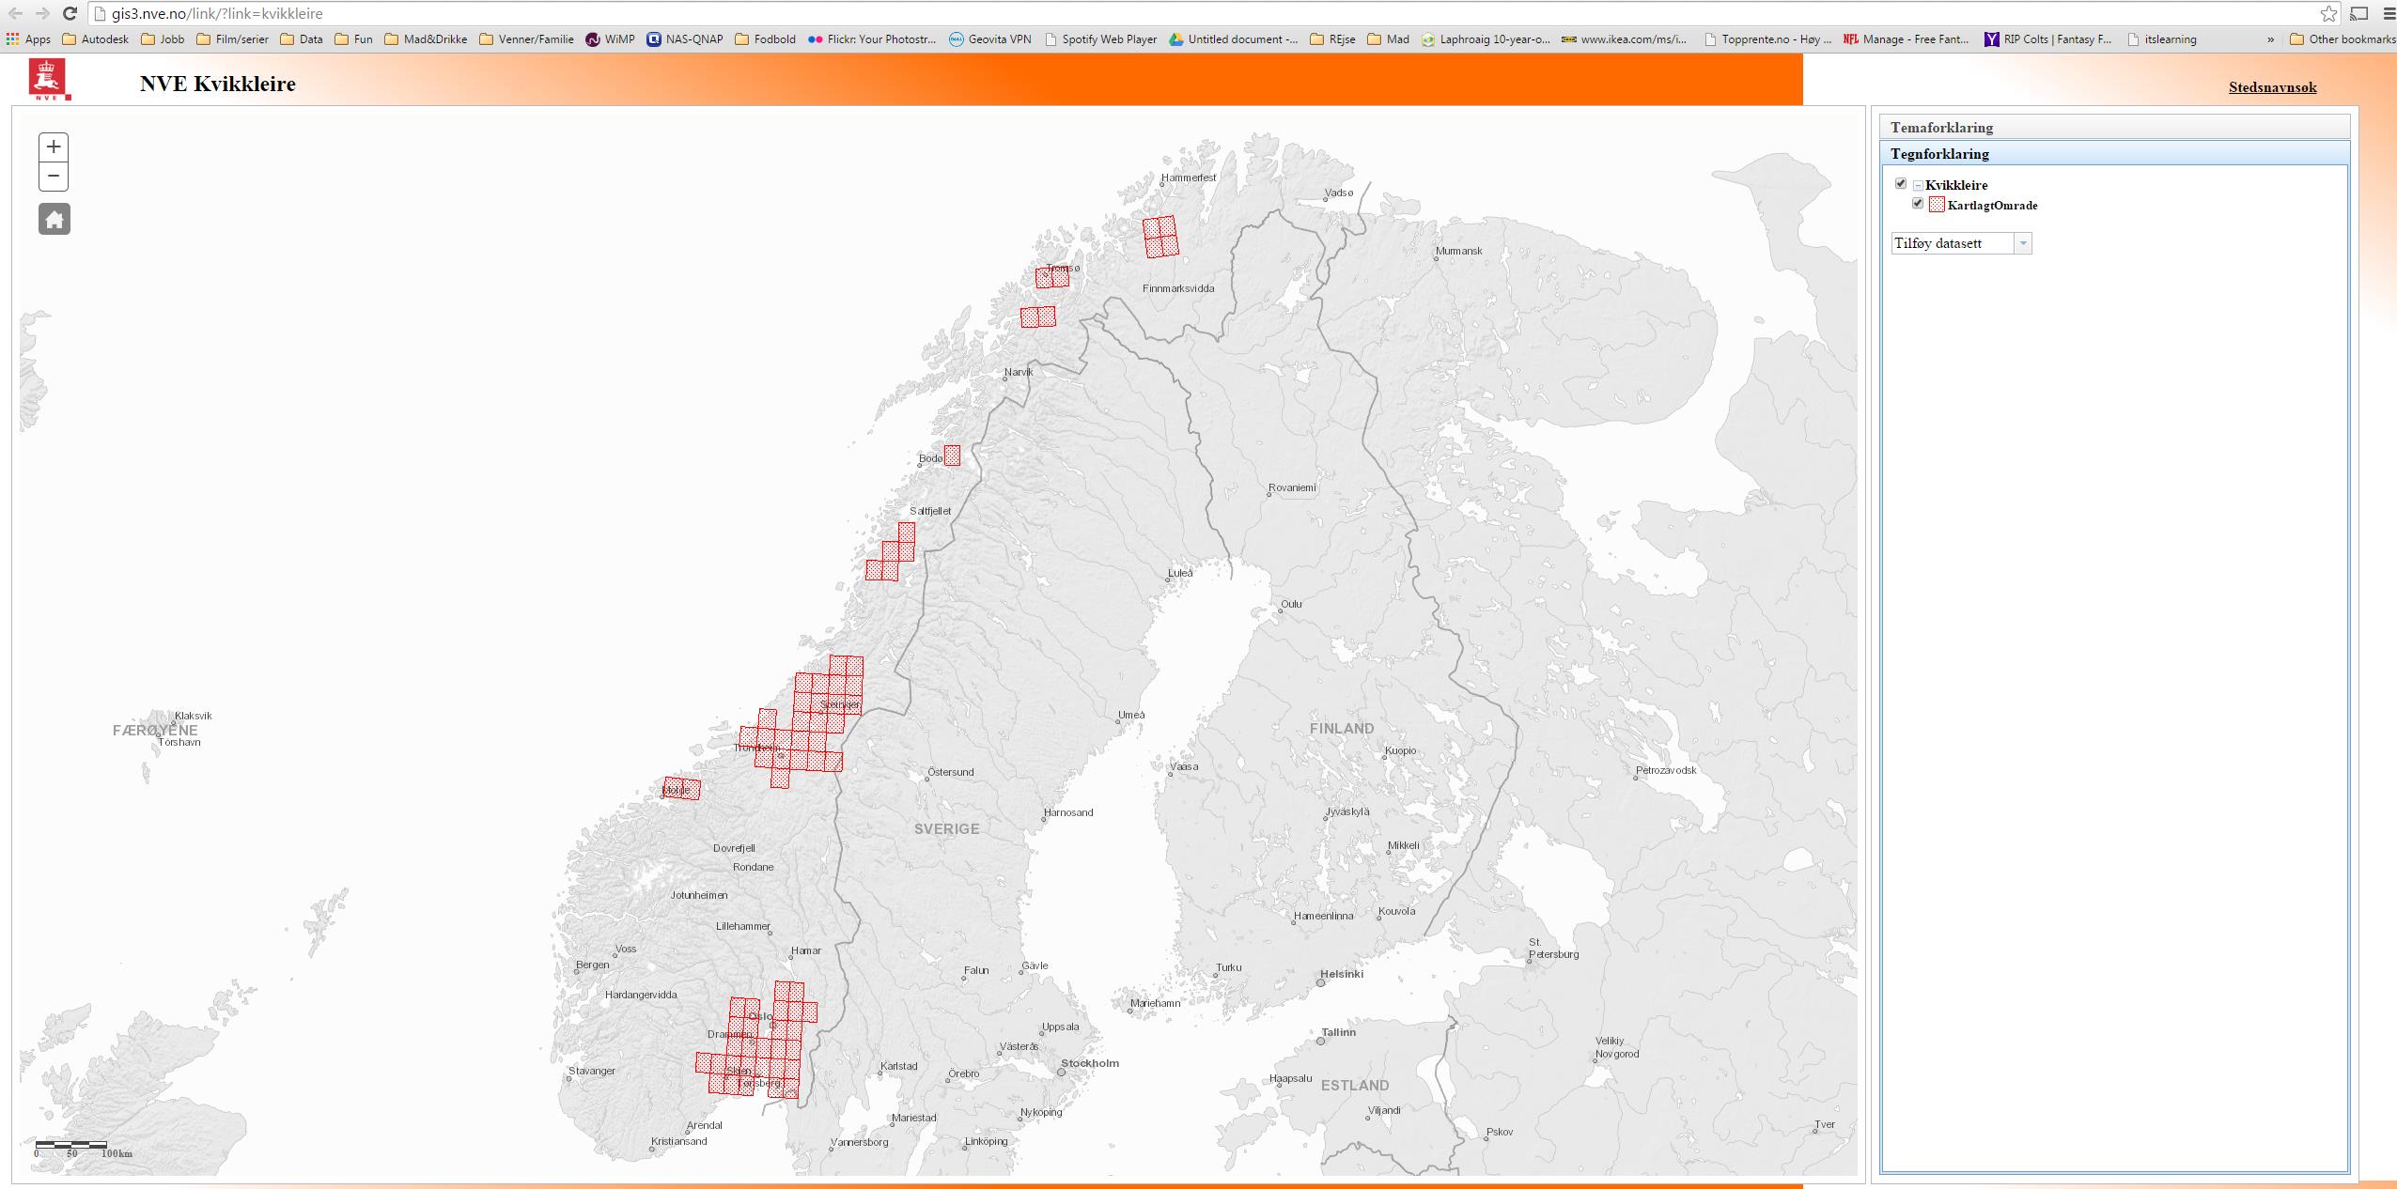Collapse the Kvikkleire layer tree node
This screenshot has height=1189, width=2397.
(x=1918, y=186)
